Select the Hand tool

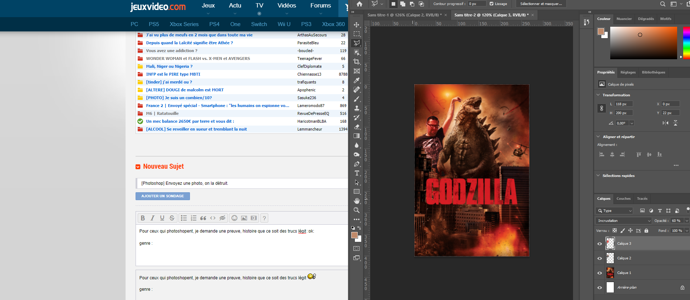click(357, 201)
